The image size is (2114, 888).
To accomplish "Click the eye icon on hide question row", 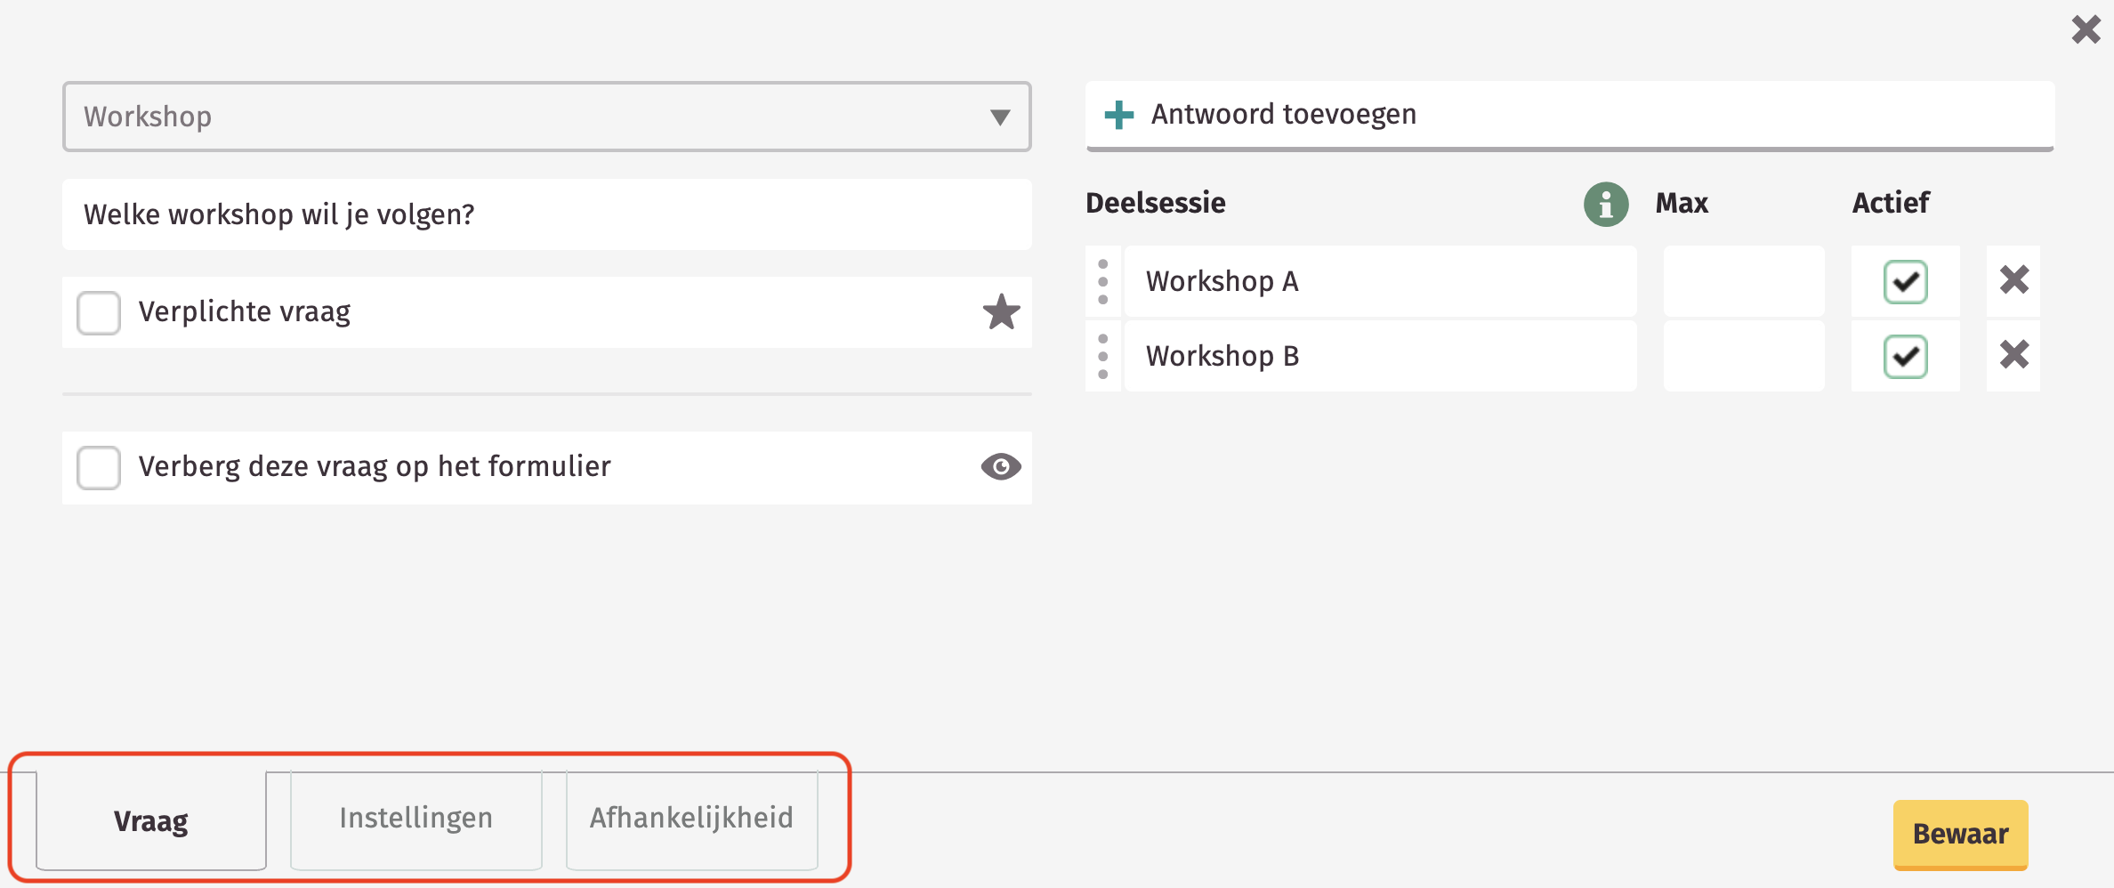I will pyautogui.click(x=1001, y=467).
